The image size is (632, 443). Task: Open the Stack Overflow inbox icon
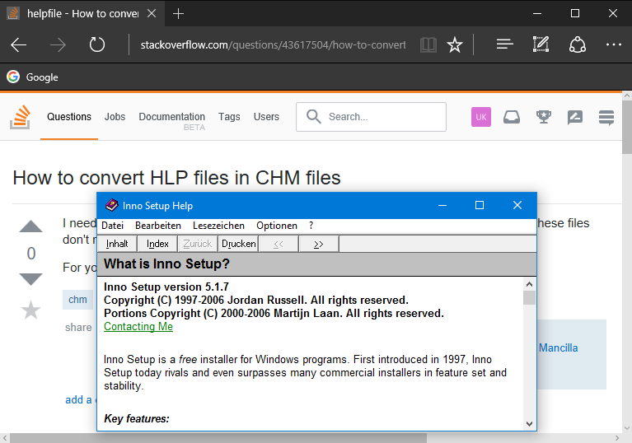[512, 117]
